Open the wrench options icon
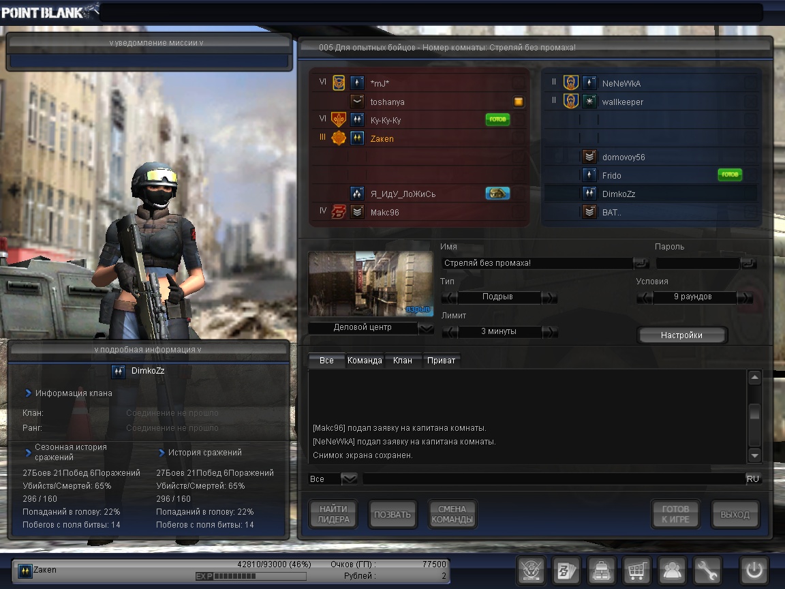The image size is (785, 589). pos(707,571)
